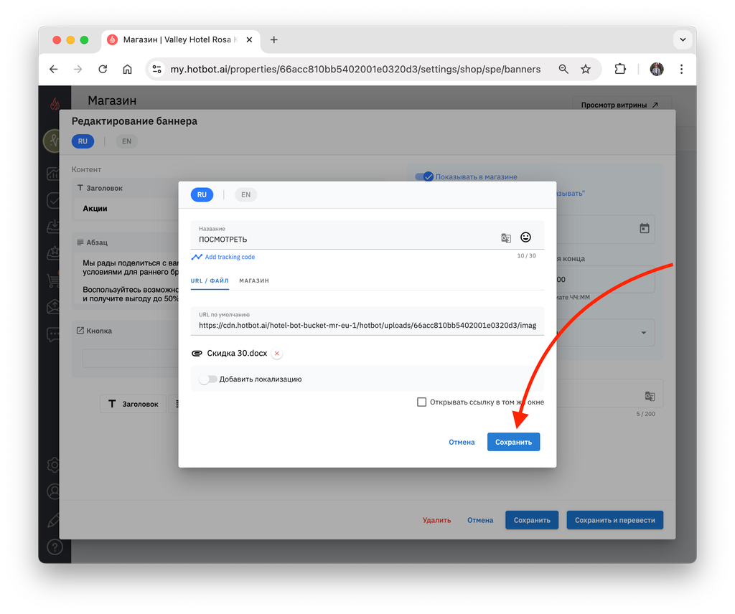This screenshot has height=614, width=735.
Task: Click the site info icon in the address bar
Action: (x=156, y=70)
